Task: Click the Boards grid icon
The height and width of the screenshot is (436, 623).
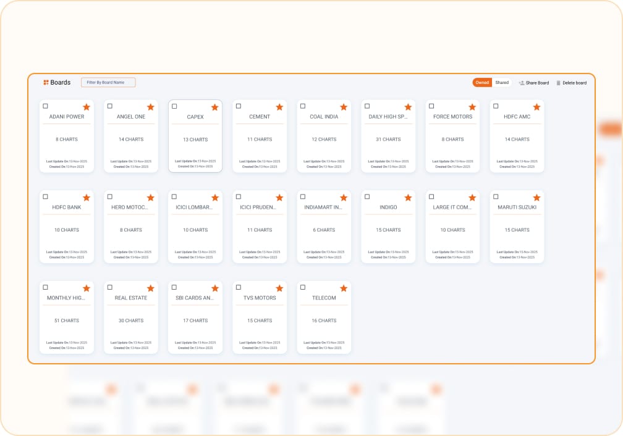Action: tap(46, 82)
